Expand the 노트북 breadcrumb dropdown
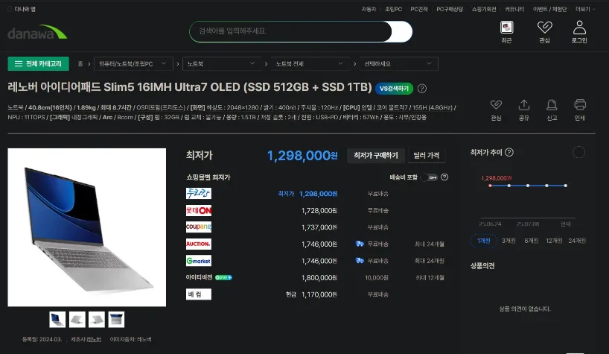 222,64
